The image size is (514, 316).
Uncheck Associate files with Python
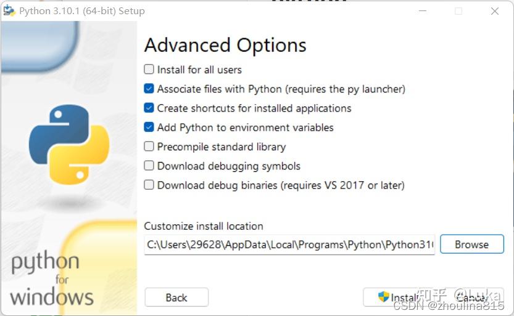click(x=149, y=89)
